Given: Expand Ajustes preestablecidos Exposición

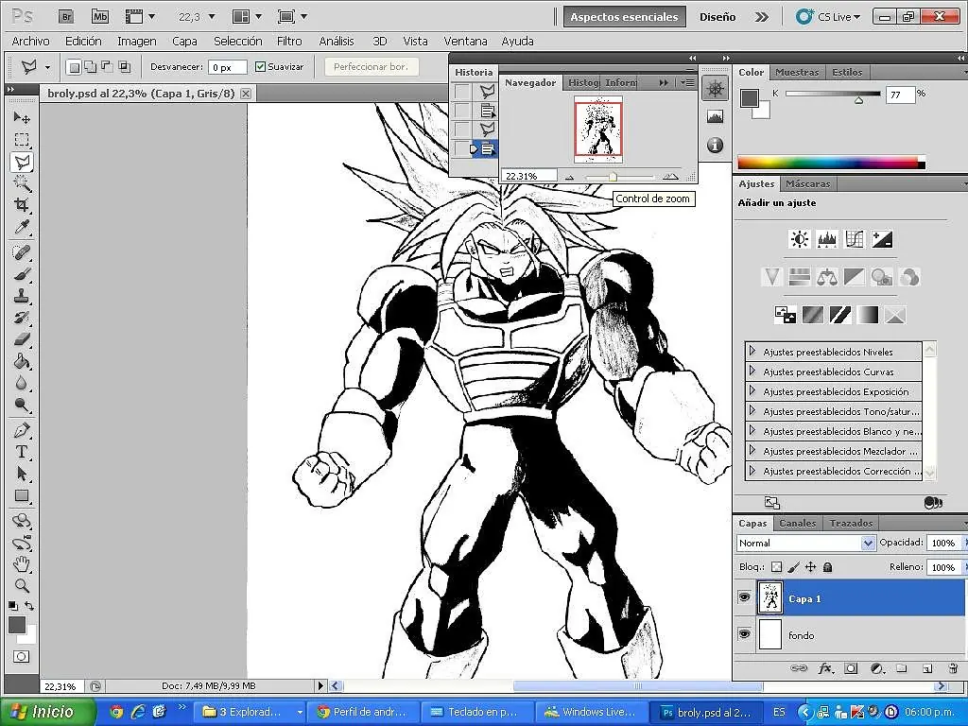Looking at the screenshot, I should (752, 390).
